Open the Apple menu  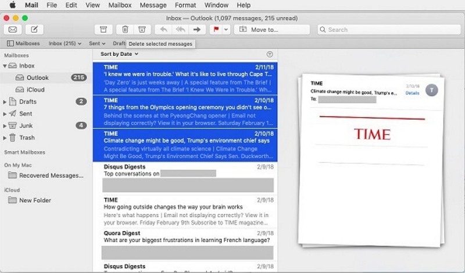click(x=12, y=5)
